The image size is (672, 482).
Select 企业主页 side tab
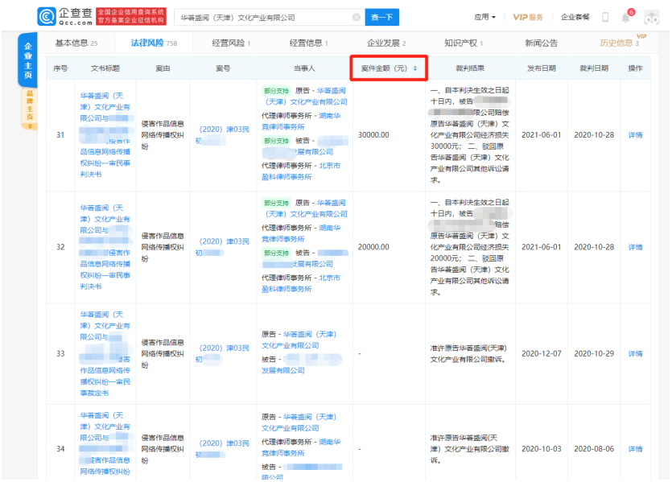pos(28,60)
